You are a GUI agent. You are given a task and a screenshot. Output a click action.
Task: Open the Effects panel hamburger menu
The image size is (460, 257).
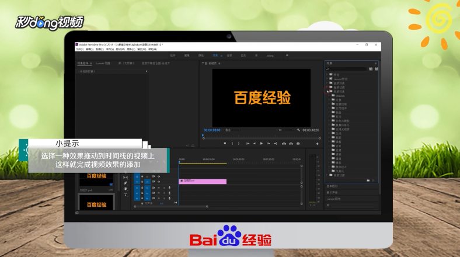coord(375,63)
